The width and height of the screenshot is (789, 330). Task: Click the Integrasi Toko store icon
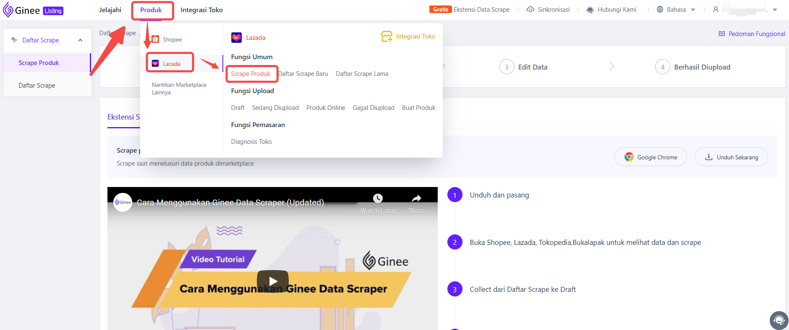tap(387, 36)
